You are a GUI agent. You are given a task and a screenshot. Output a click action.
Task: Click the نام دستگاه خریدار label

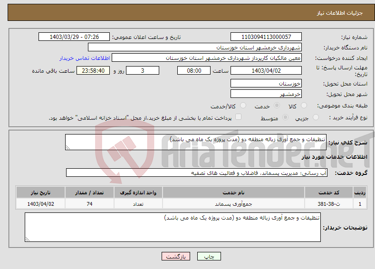coord(346,48)
